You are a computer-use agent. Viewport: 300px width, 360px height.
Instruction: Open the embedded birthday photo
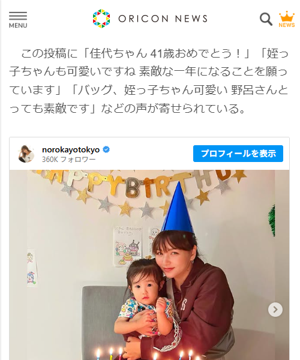[x=149, y=265]
